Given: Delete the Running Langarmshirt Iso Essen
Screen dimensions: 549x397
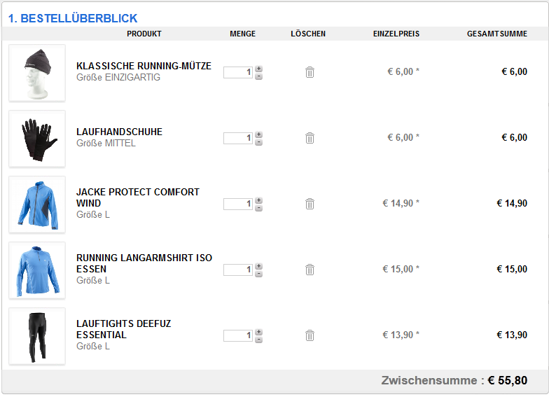Looking at the screenshot, I should click(x=310, y=270).
